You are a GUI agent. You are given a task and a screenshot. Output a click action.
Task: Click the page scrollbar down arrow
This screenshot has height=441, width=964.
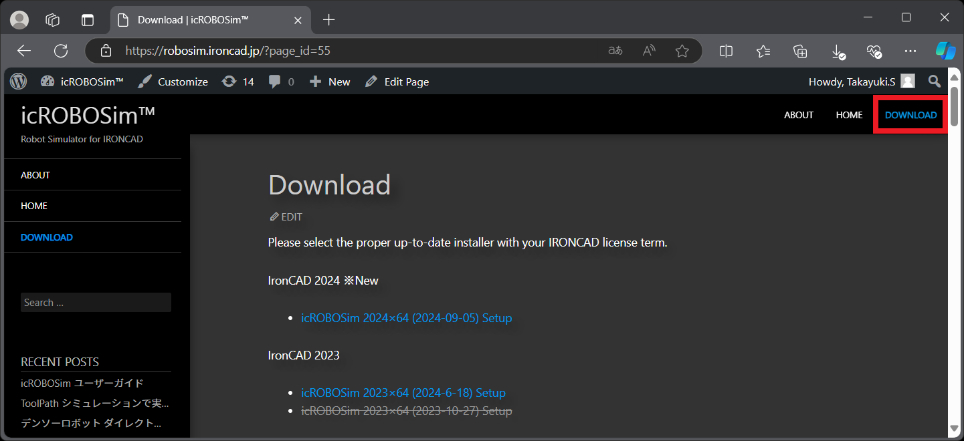click(955, 428)
